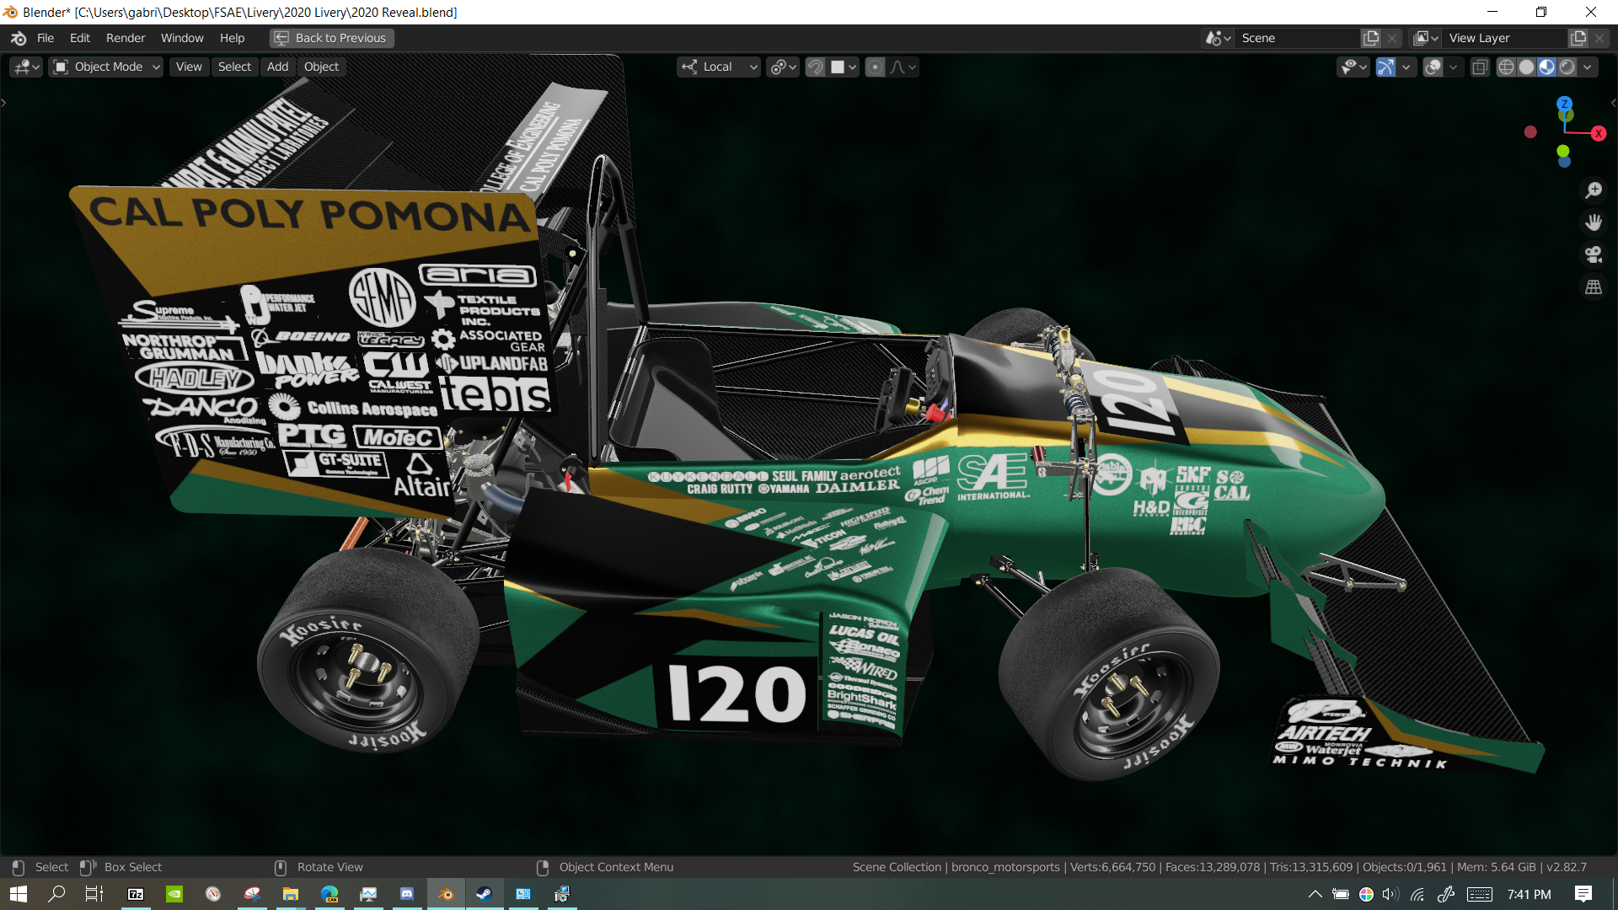The height and width of the screenshot is (910, 1618).
Task: Click the View Layer name field
Action: coord(1505,38)
